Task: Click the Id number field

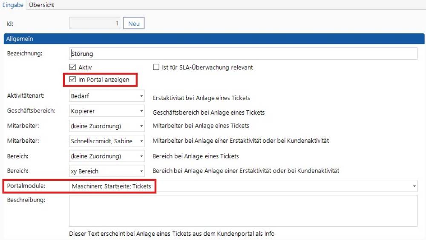Action: pyautogui.click(x=94, y=23)
